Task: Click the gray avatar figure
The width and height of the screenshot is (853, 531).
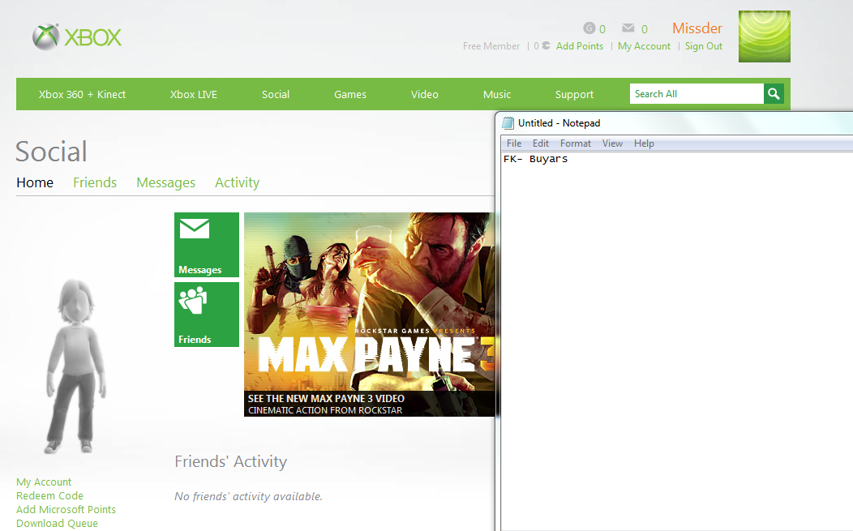Action: 75,366
